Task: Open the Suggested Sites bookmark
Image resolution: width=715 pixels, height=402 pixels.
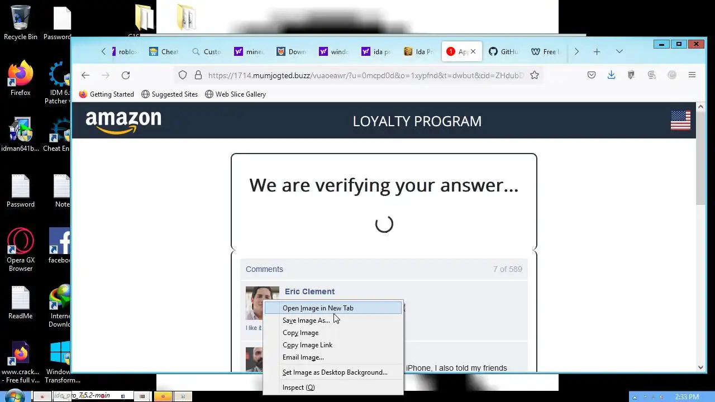Action: click(170, 94)
